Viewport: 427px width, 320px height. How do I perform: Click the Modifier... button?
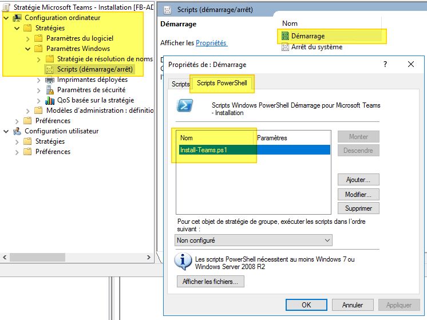coord(358,195)
